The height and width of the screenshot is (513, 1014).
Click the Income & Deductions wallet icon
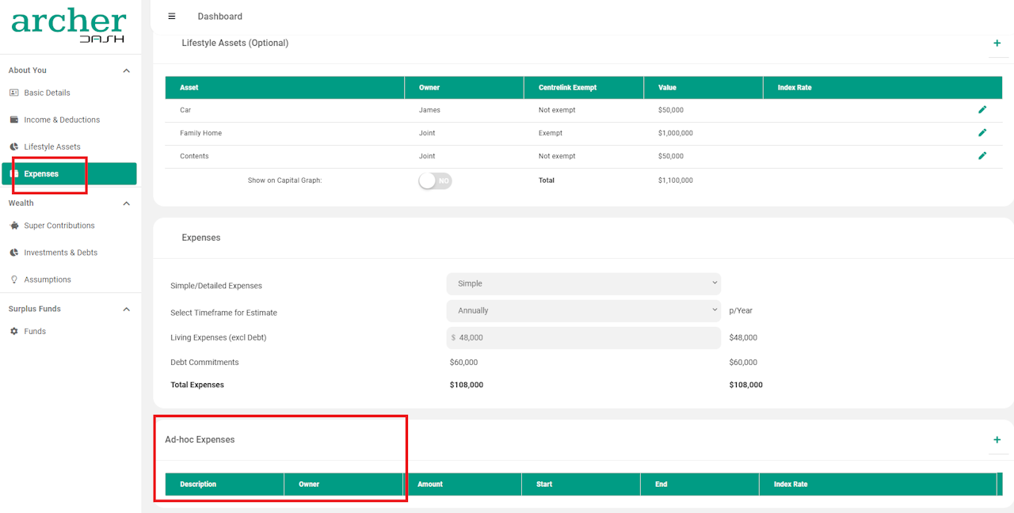pos(13,120)
